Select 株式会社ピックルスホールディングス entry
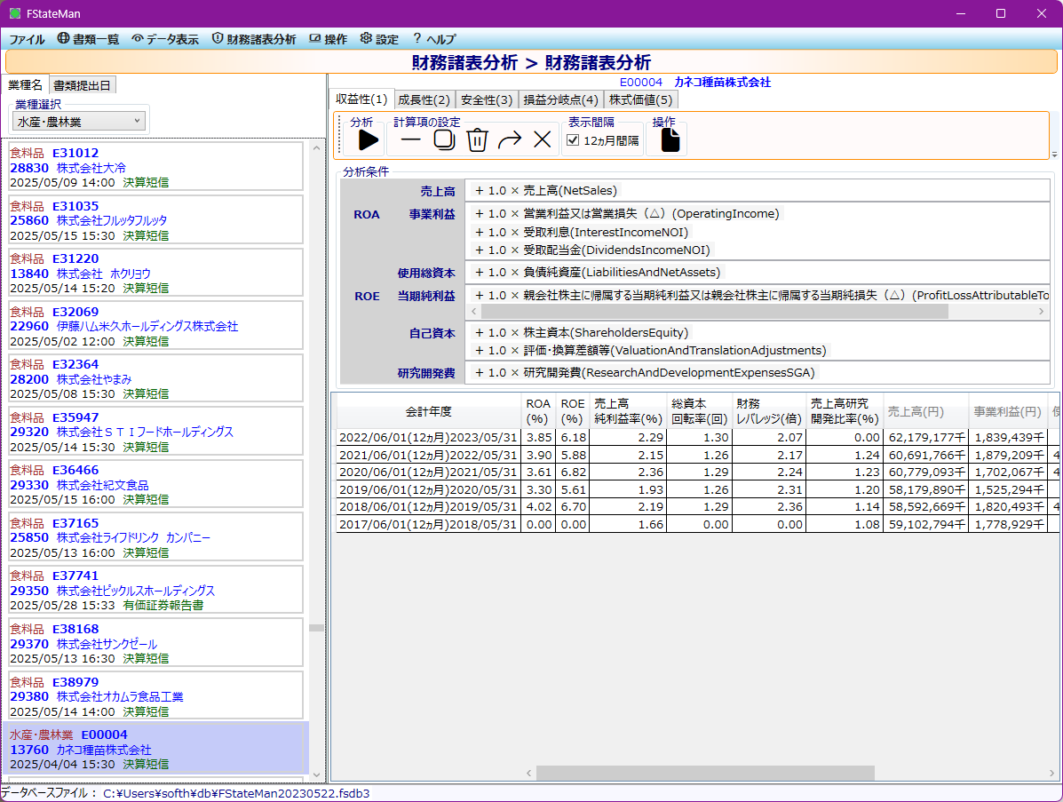1063x802 pixels. (x=155, y=591)
